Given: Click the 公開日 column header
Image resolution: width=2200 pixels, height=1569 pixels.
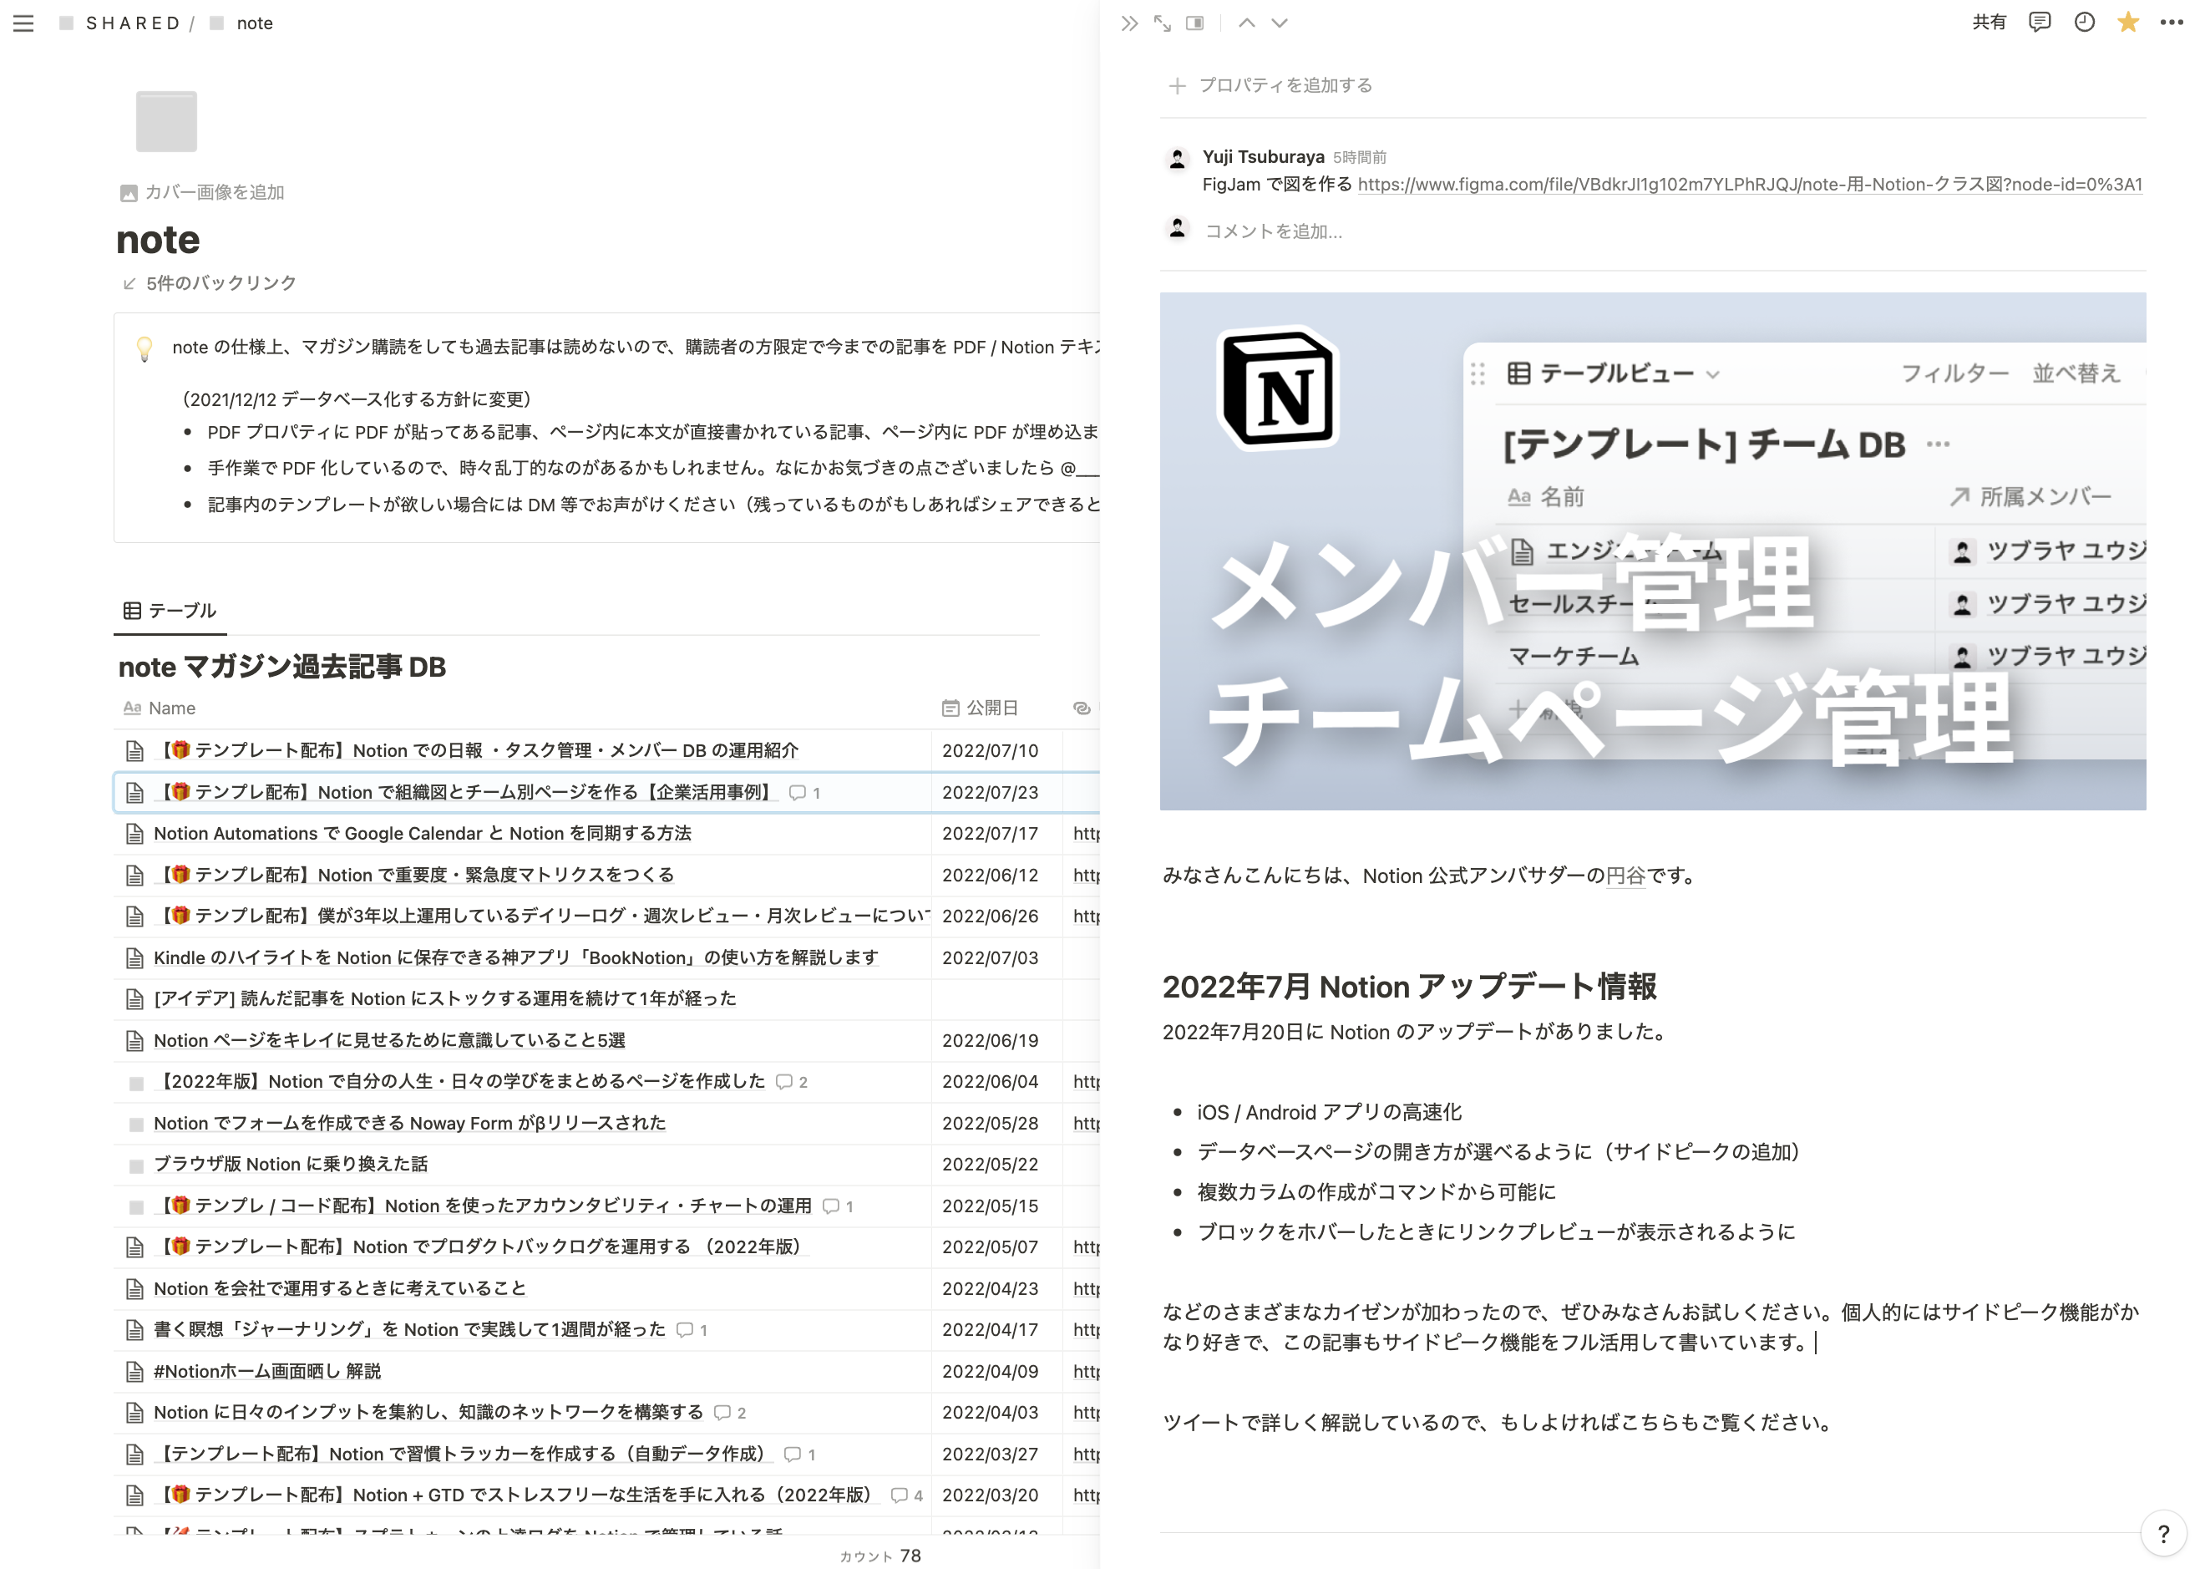Looking at the screenshot, I should [981, 708].
